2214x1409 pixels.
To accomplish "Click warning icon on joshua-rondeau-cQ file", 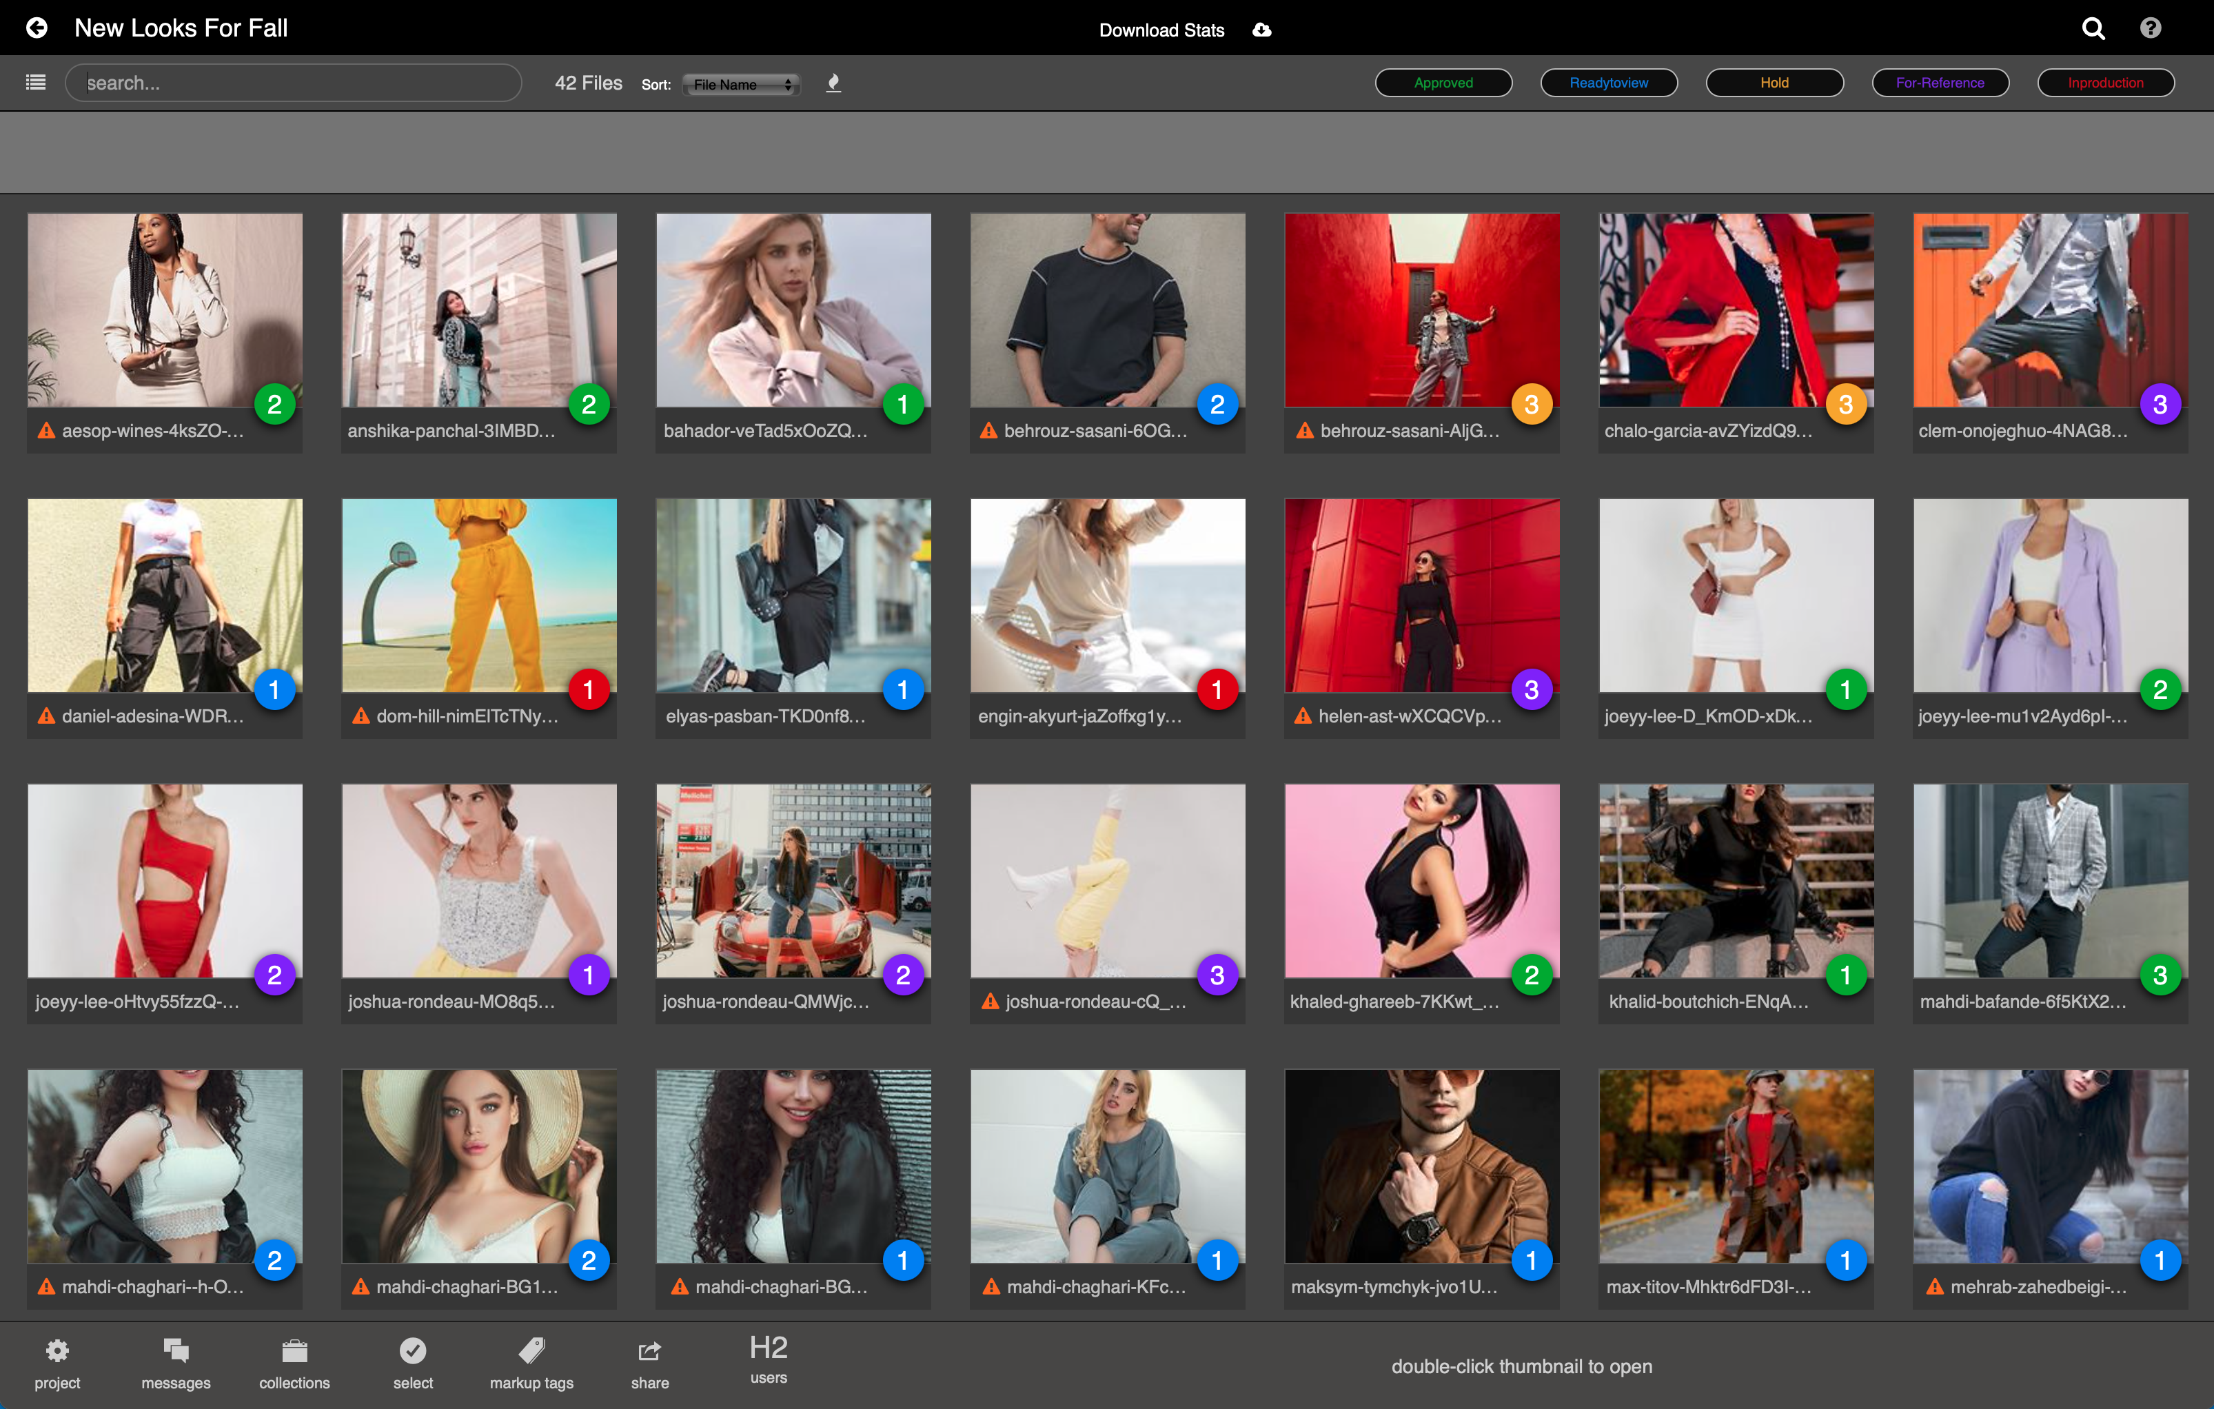I will tap(991, 1001).
